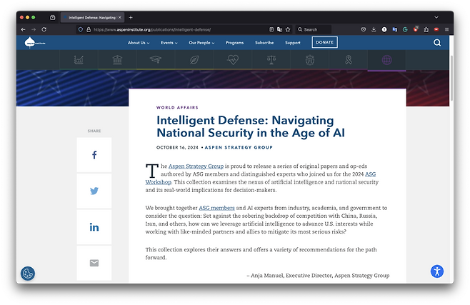Open site search with the magnifier icon
The image size is (470, 305).
pos(437,43)
